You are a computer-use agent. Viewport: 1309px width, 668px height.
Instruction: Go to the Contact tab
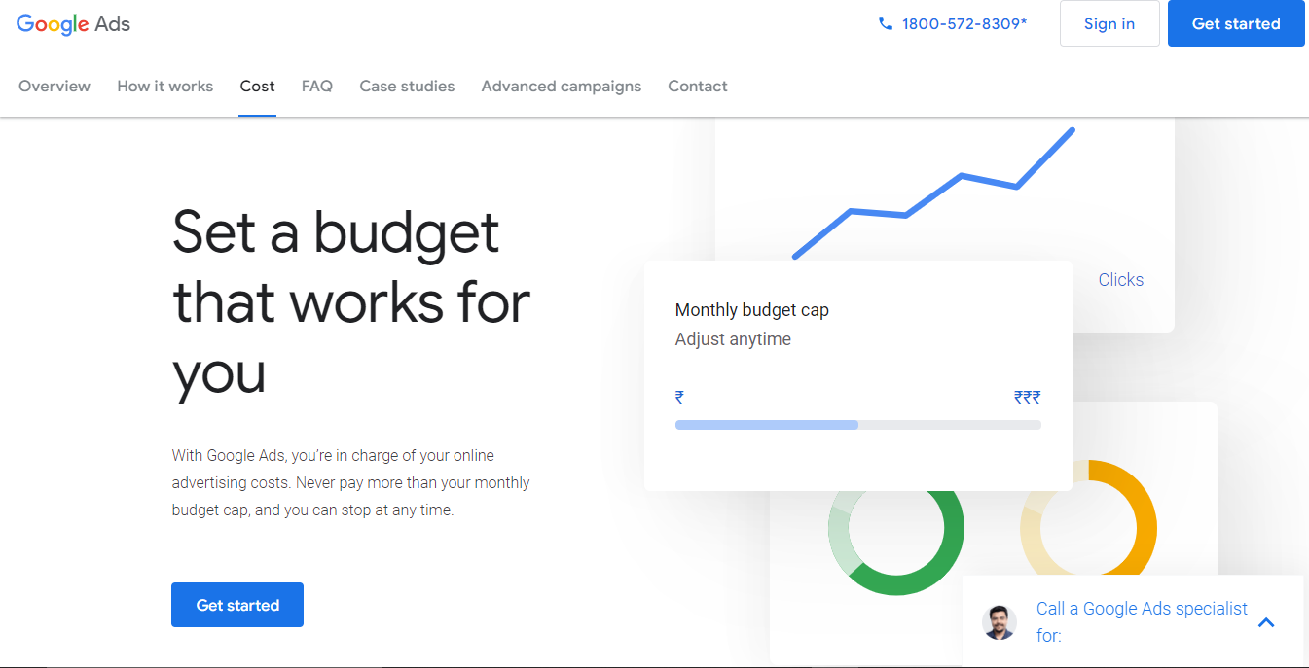[x=698, y=86]
